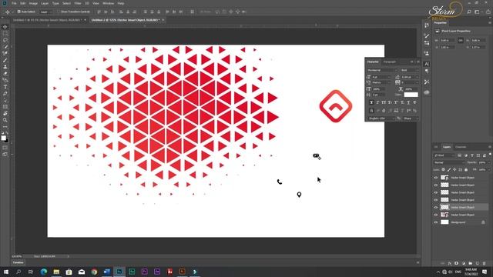Click the foreground color swatch
Screen dimensions: 493x277
click(3, 138)
